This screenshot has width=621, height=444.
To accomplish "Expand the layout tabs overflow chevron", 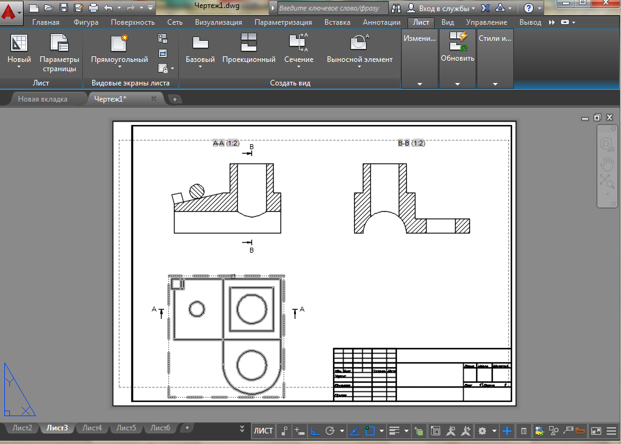I will pyautogui.click(x=242, y=429).
